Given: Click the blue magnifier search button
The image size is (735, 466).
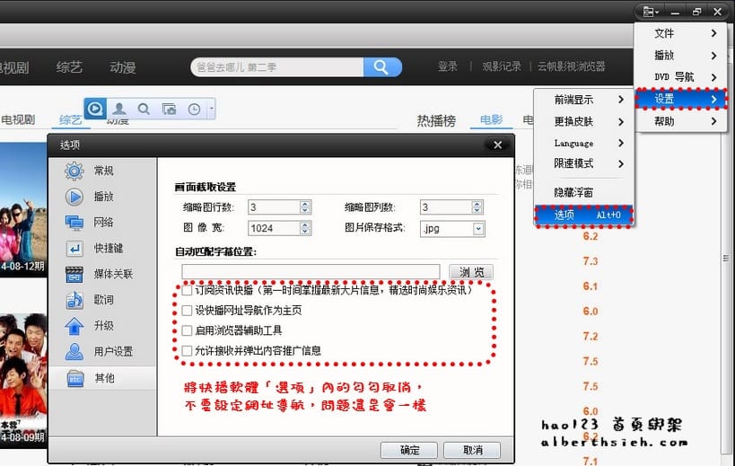Looking at the screenshot, I should point(382,67).
